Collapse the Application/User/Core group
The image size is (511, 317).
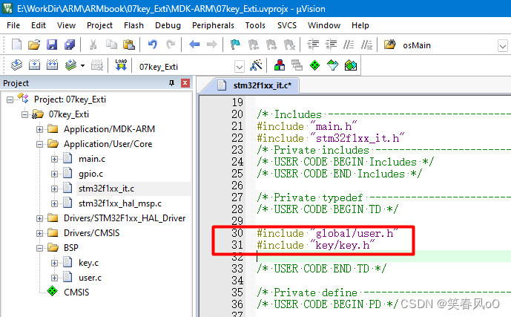(39, 144)
